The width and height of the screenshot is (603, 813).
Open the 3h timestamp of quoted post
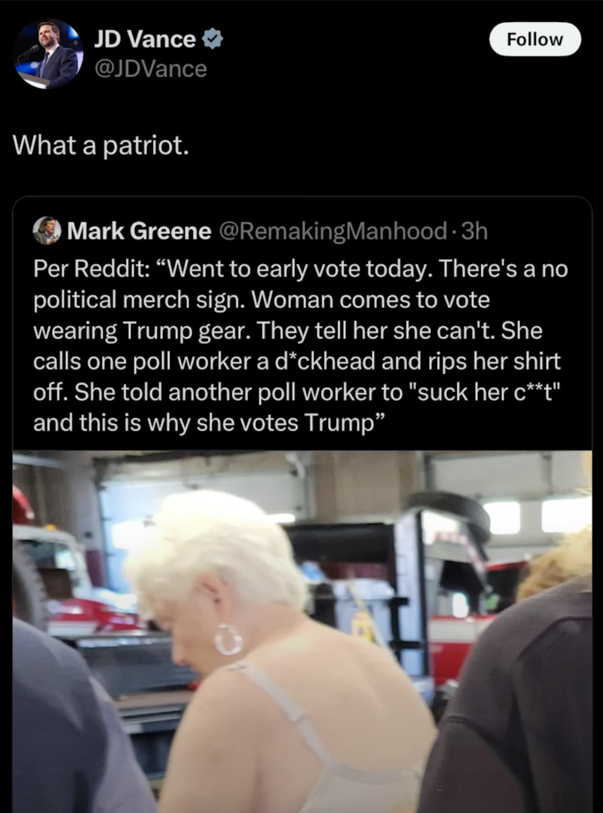[474, 231]
